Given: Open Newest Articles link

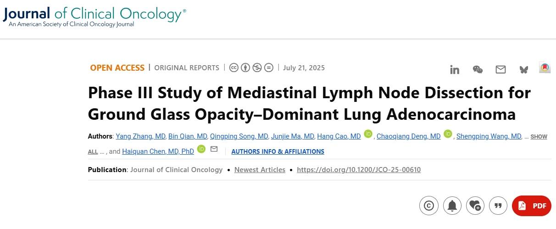Looking at the screenshot, I should [260, 170].
